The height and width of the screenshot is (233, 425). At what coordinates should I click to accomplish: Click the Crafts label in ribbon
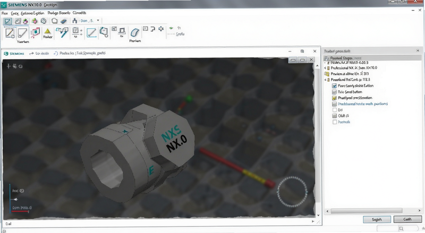[180, 34]
